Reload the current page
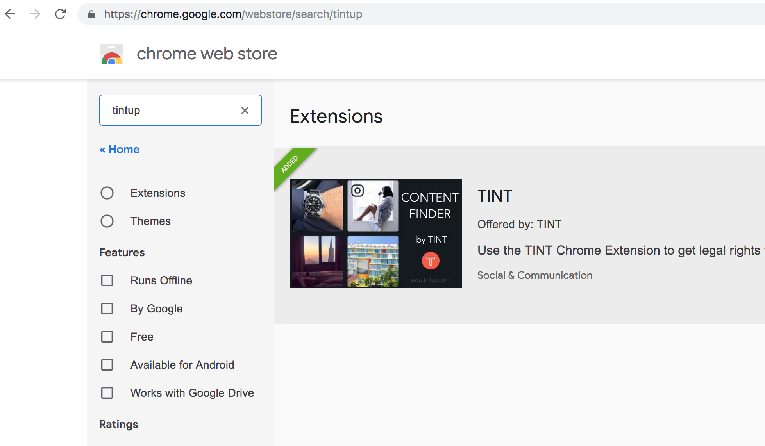The height and width of the screenshot is (446, 765). click(x=60, y=14)
